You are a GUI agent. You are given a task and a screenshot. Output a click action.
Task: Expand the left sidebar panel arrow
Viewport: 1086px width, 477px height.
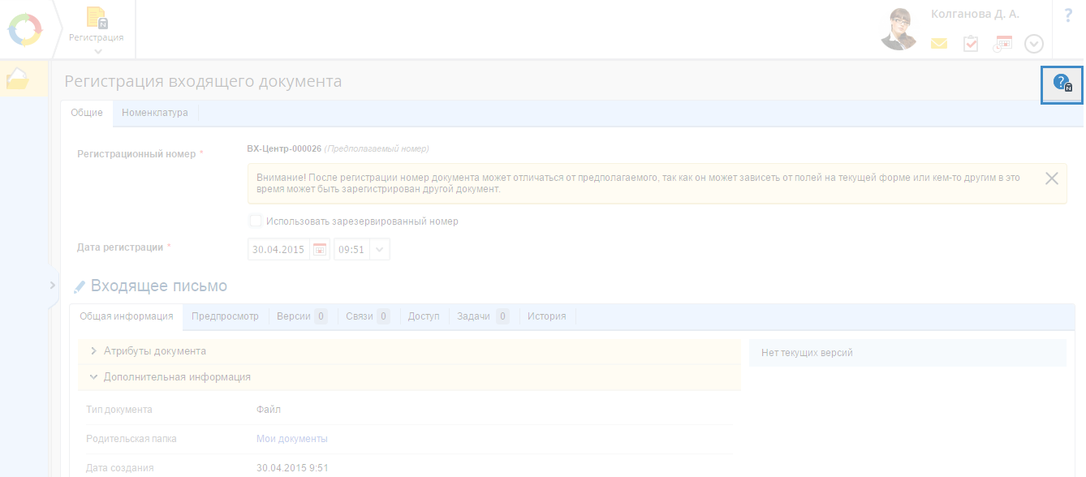coord(52,285)
